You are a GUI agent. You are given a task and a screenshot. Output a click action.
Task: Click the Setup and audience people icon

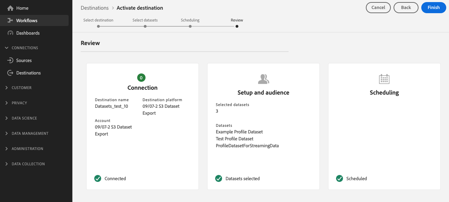(263, 79)
